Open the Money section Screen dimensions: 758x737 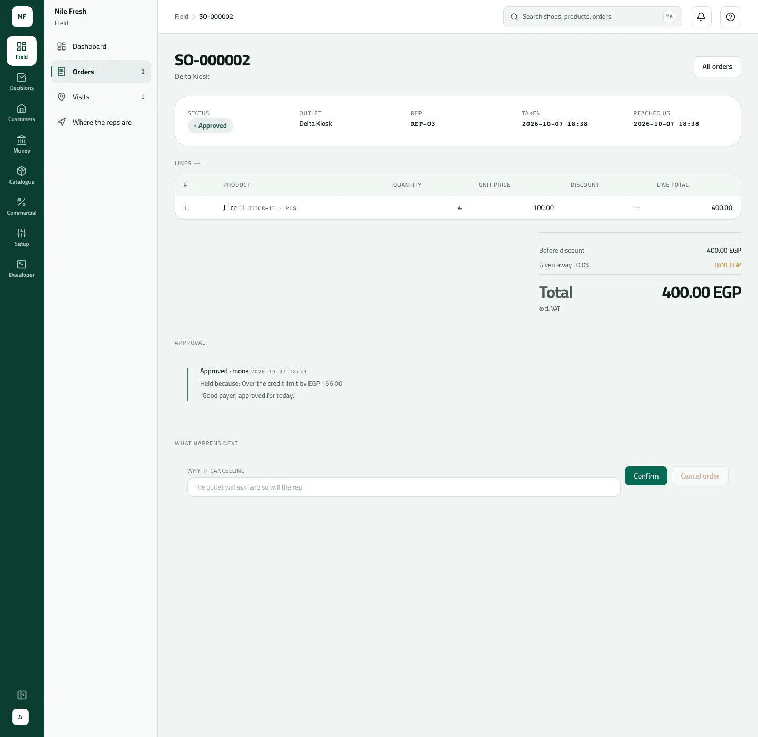tap(22, 144)
